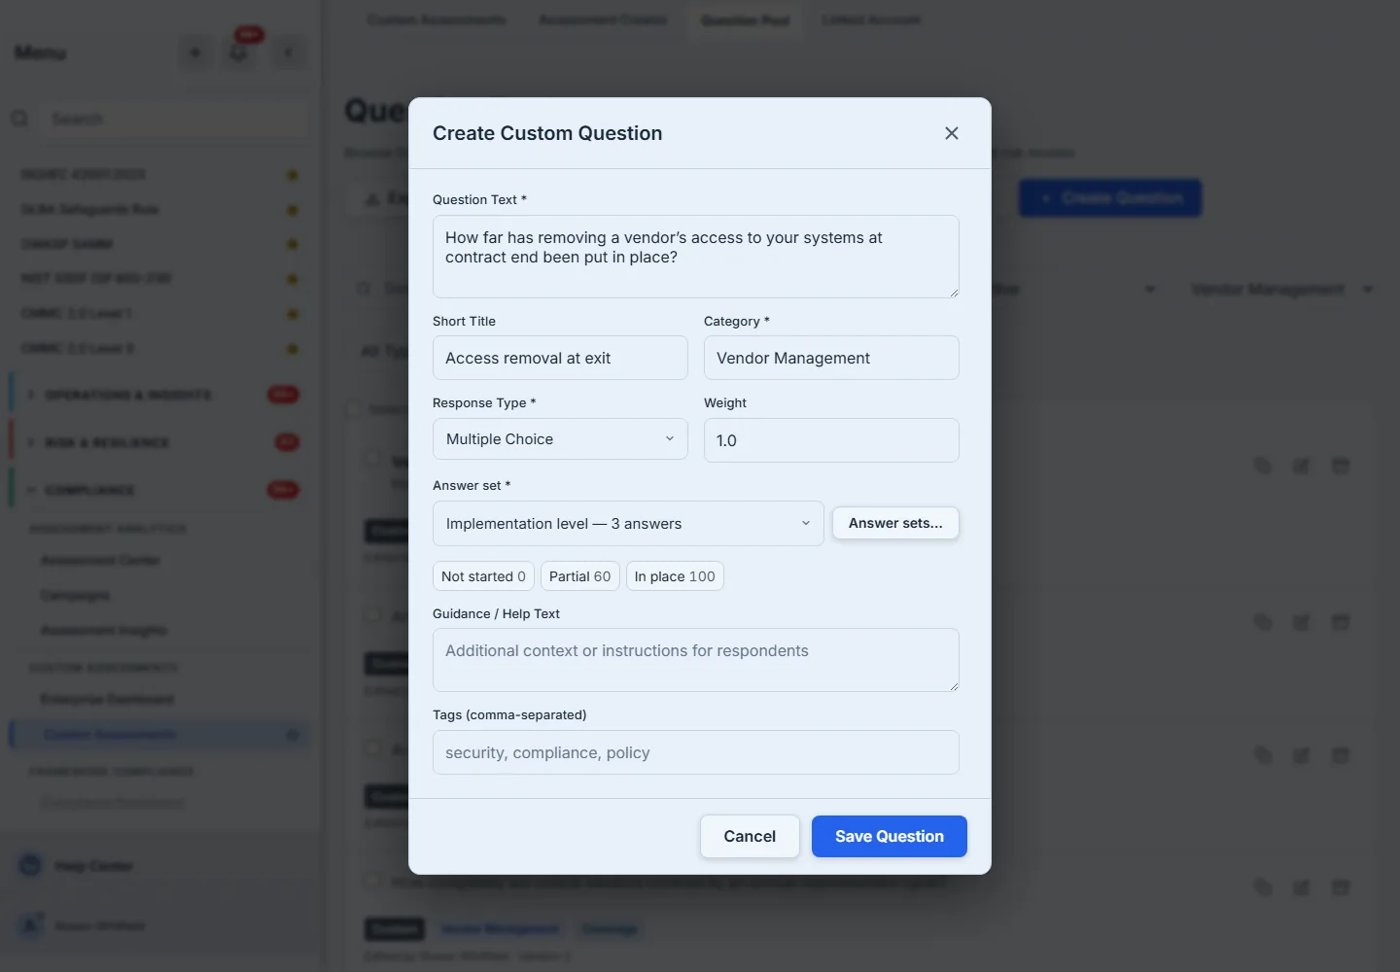Click the Category field showing Vendor Management
1400x972 pixels.
coord(831,358)
